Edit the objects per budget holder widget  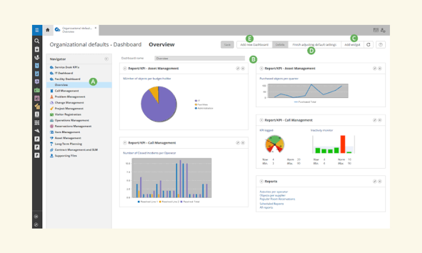[x=238, y=68]
